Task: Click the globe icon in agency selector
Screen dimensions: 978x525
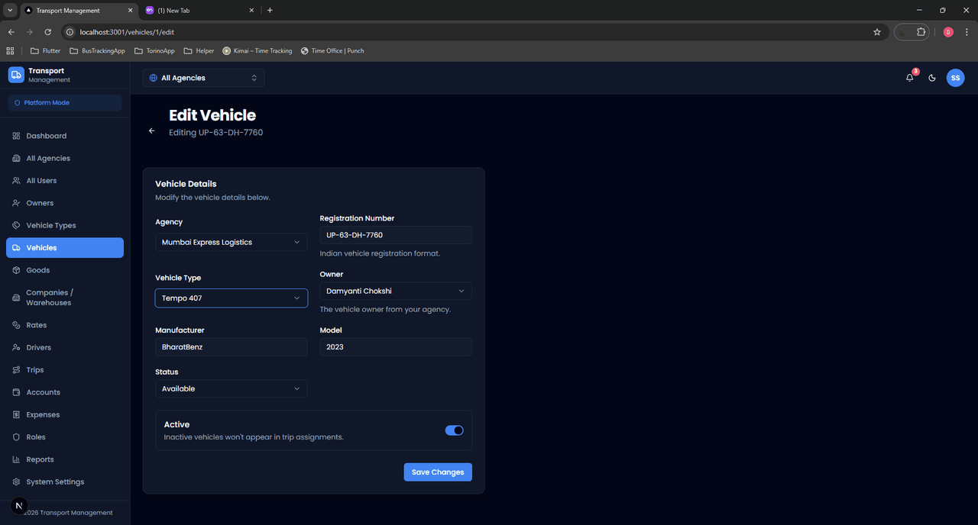Action: [154, 78]
